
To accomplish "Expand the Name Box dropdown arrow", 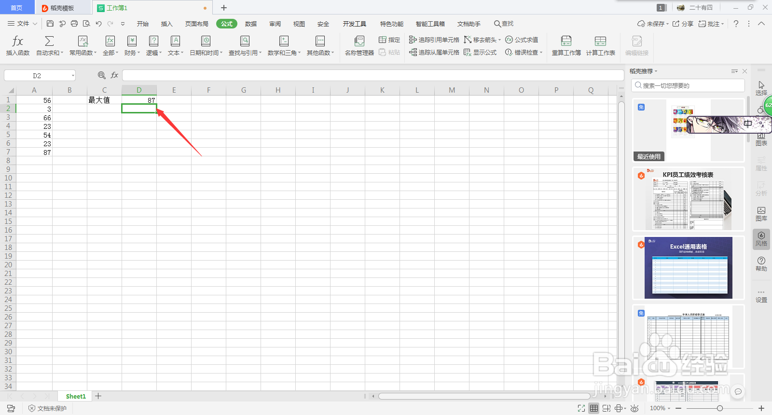I will tap(73, 76).
